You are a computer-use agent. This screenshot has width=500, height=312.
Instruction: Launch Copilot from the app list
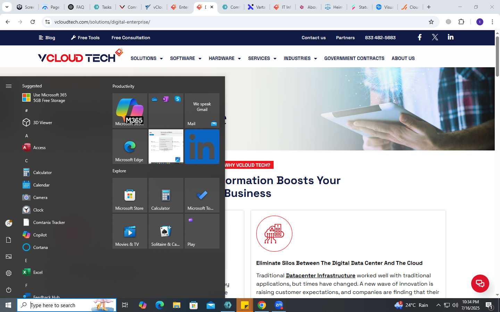point(34,235)
